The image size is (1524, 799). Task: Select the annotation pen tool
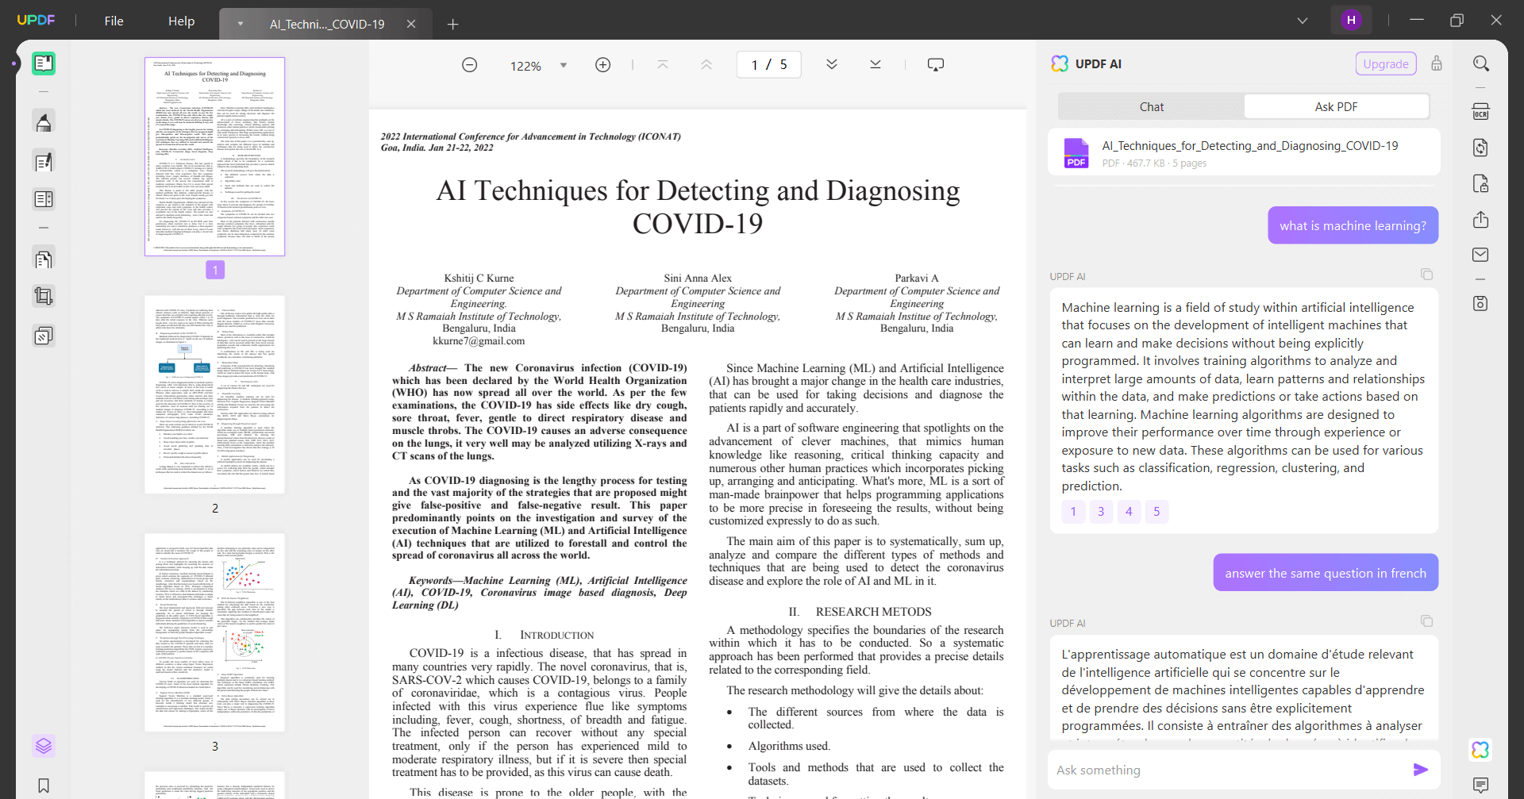44,121
